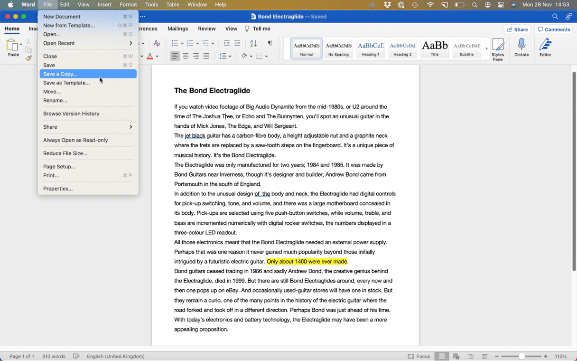Click the font colour red A icon
The width and height of the screenshot is (577, 361).
pyautogui.click(x=150, y=56)
